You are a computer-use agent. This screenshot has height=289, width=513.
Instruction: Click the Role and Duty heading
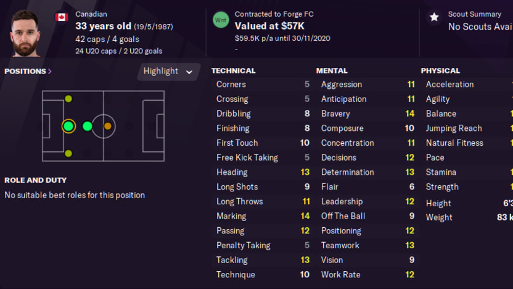pyautogui.click(x=35, y=180)
